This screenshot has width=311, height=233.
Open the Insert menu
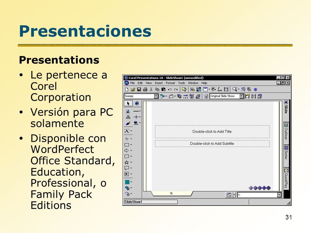tap(159, 83)
